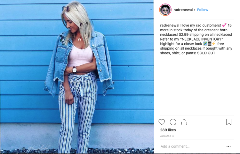Click the crescent horn necklace in photo
The height and width of the screenshot is (154, 240).
pos(79,40)
